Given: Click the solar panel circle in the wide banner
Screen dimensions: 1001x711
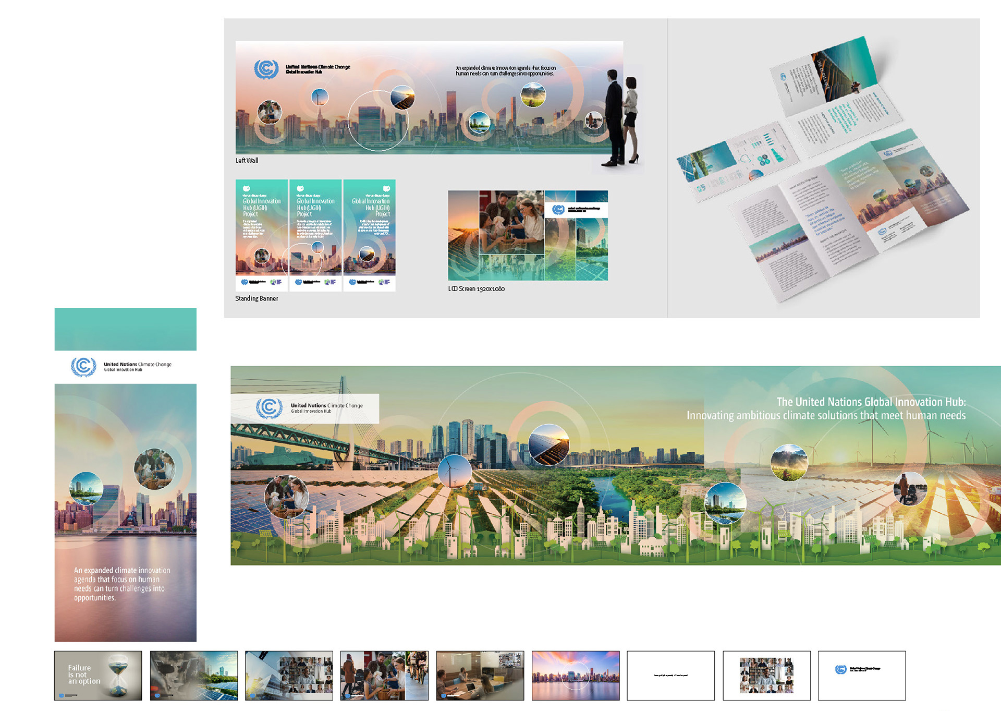Looking at the screenshot, I should click(x=548, y=444).
